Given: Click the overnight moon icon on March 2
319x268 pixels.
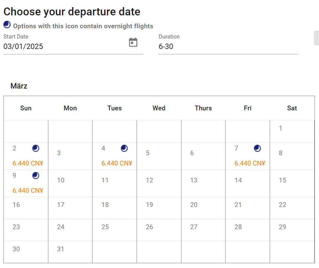Looking at the screenshot, I should pos(36,148).
